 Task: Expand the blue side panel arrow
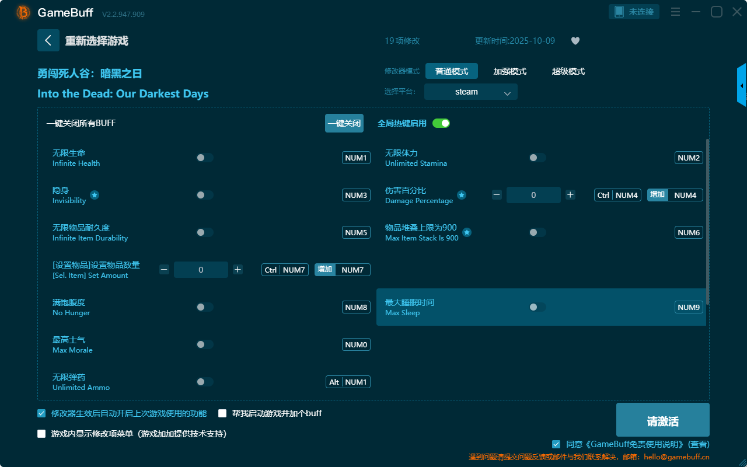[x=742, y=86]
